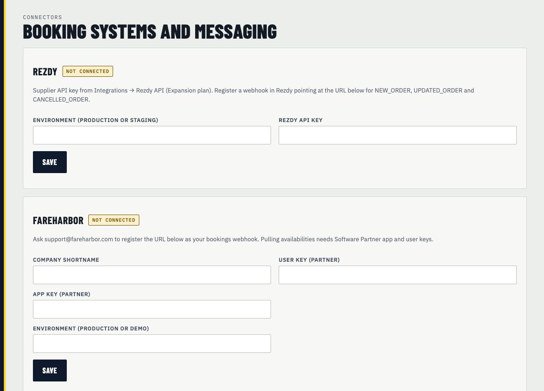The height and width of the screenshot is (391, 544).
Task: Click the Rezdy Not Connected badge
Action: (x=87, y=71)
